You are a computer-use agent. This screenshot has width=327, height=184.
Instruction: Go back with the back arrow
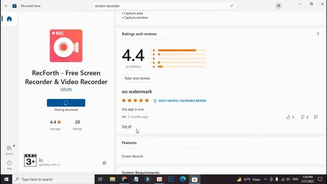6,6
